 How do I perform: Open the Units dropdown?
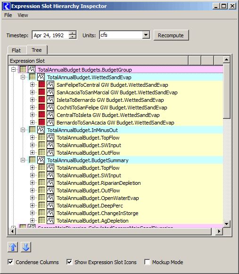(x=146, y=35)
